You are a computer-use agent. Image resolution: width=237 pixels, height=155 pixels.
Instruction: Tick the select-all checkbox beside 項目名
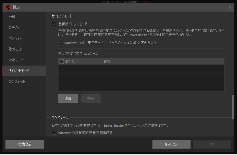coord(62,62)
